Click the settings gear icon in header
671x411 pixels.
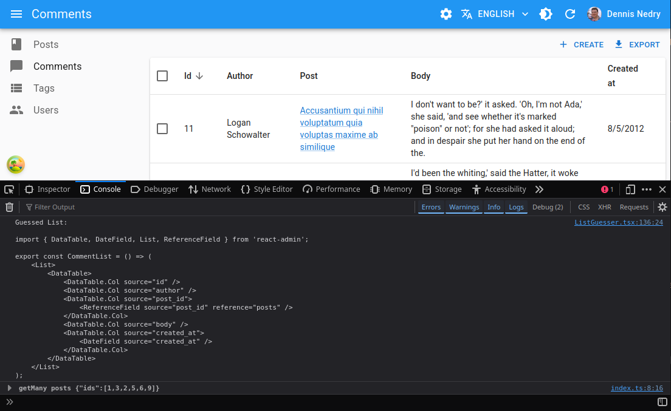coord(446,14)
